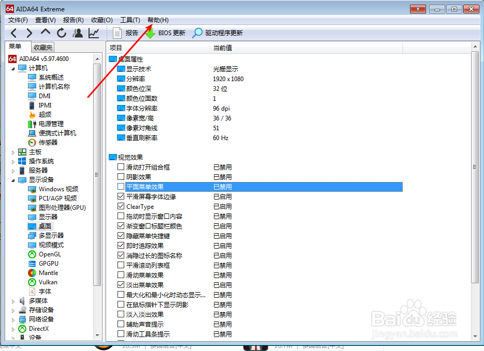Expand the 操作系统 tree node

13,161
